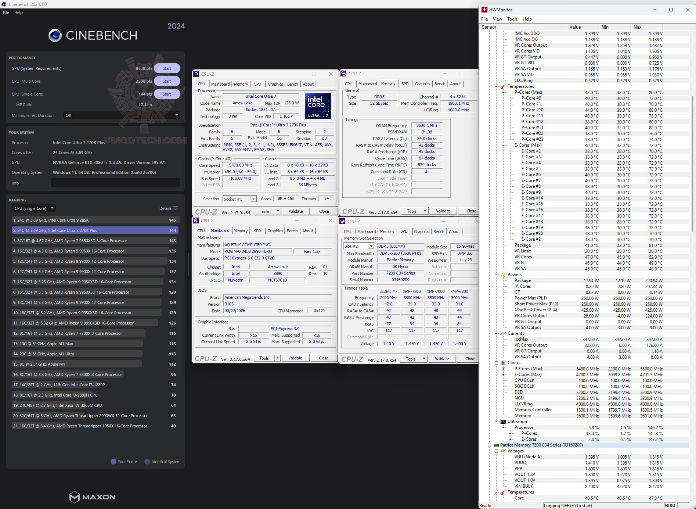Click the Currents node icon in HWMonitor
Screen dimensions: 696x509
point(503,333)
